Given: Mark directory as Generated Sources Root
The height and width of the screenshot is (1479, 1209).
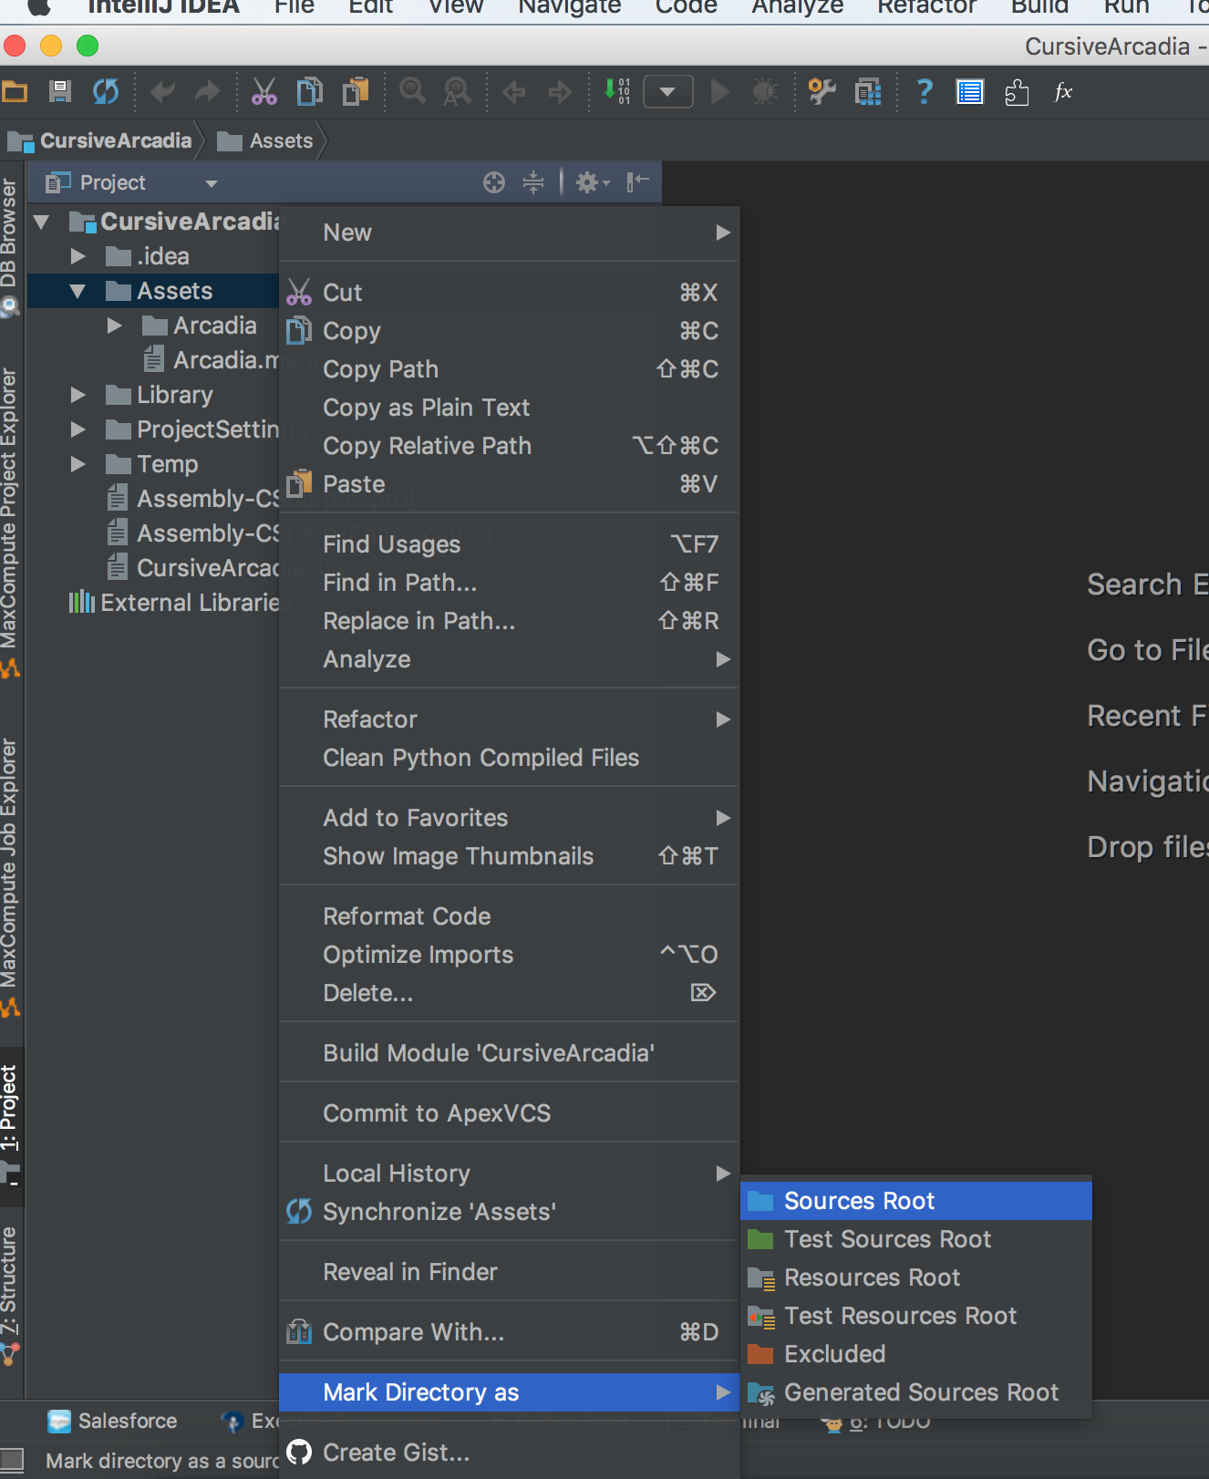Looking at the screenshot, I should point(916,1392).
